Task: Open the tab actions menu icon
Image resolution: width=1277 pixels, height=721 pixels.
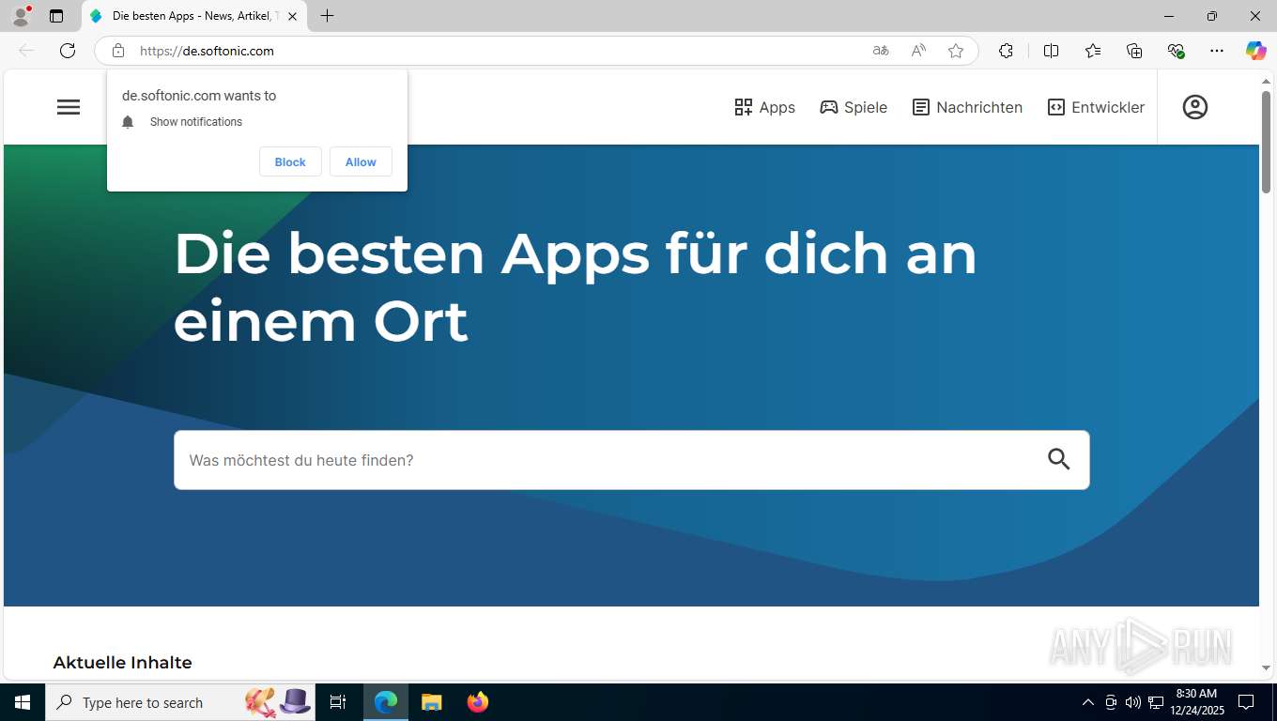Action: tap(56, 16)
